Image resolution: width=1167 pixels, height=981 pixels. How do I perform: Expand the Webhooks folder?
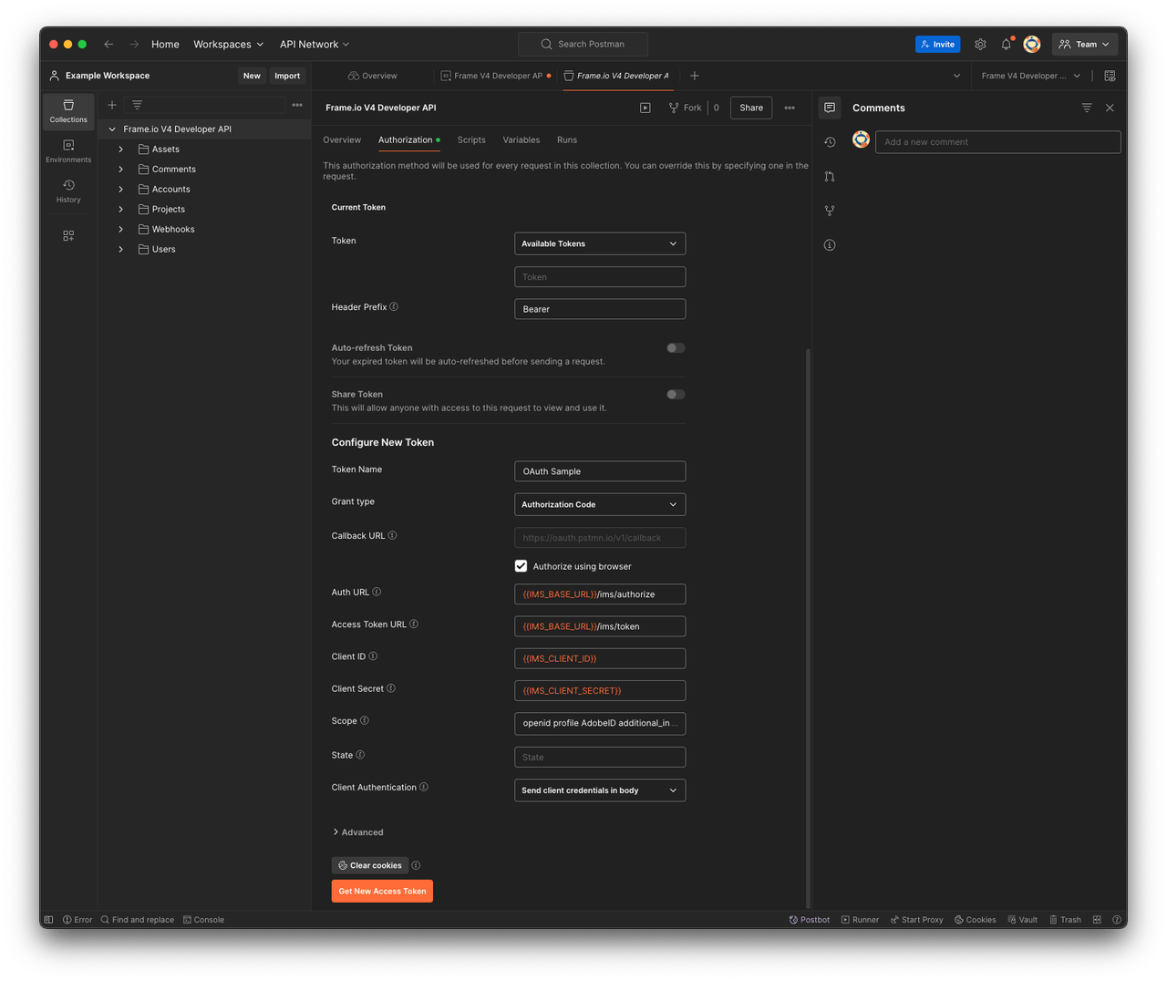[x=121, y=230]
